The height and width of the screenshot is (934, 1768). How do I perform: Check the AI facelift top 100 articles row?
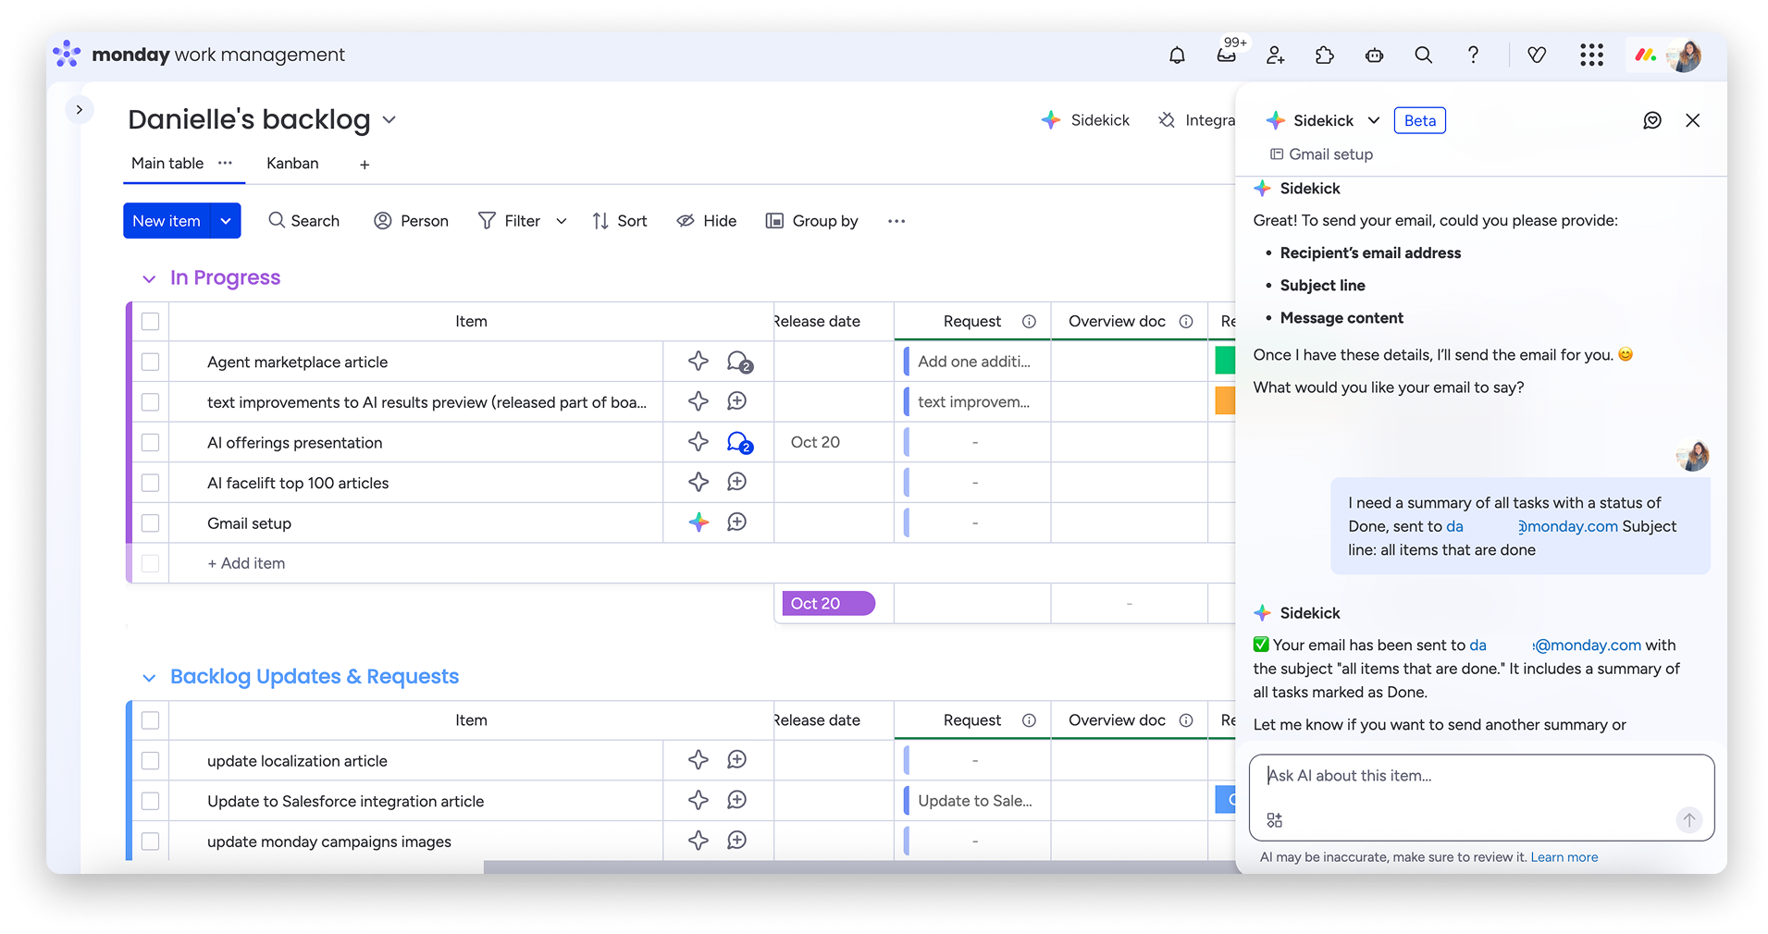[150, 483]
